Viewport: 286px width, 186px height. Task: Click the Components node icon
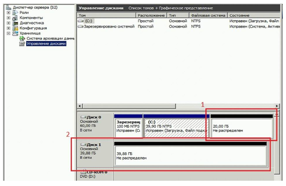[x=15, y=18]
